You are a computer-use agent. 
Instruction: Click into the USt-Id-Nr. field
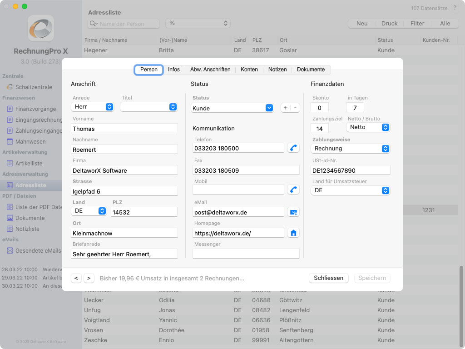pos(350,170)
